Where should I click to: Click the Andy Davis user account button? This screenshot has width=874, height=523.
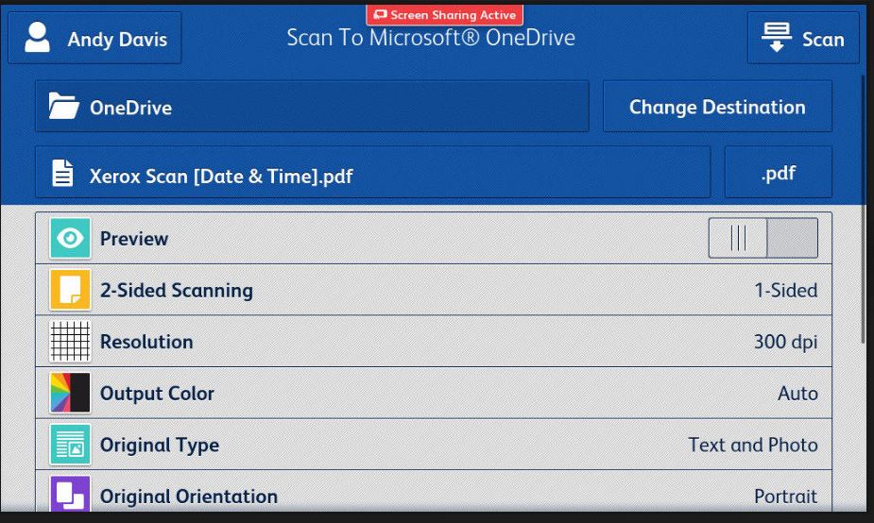(94, 39)
